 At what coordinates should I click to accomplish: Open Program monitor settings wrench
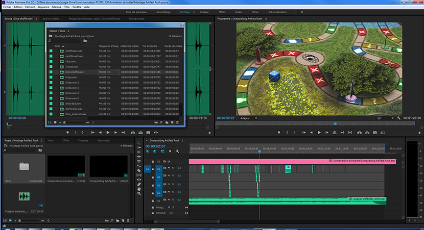[399, 118]
